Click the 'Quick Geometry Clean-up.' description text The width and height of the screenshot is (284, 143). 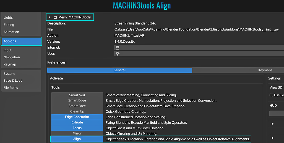tap(126, 112)
